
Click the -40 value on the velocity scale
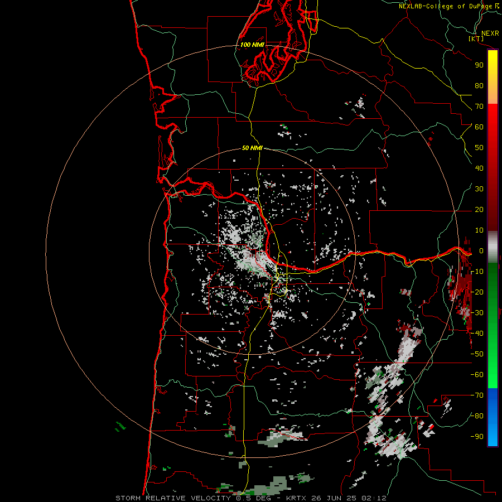[x=477, y=334]
